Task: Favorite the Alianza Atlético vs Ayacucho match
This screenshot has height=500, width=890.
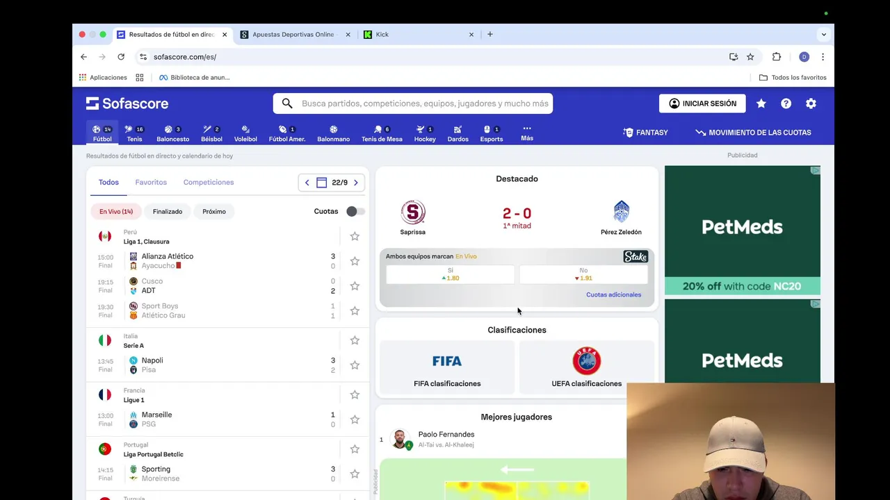Action: coord(355,261)
